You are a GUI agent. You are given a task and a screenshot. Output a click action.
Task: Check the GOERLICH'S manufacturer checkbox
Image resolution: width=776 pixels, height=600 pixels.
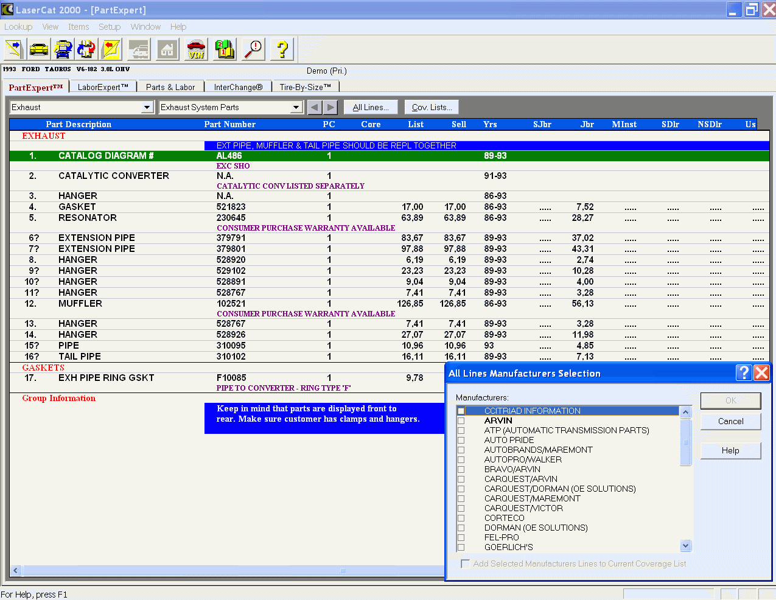click(x=461, y=547)
